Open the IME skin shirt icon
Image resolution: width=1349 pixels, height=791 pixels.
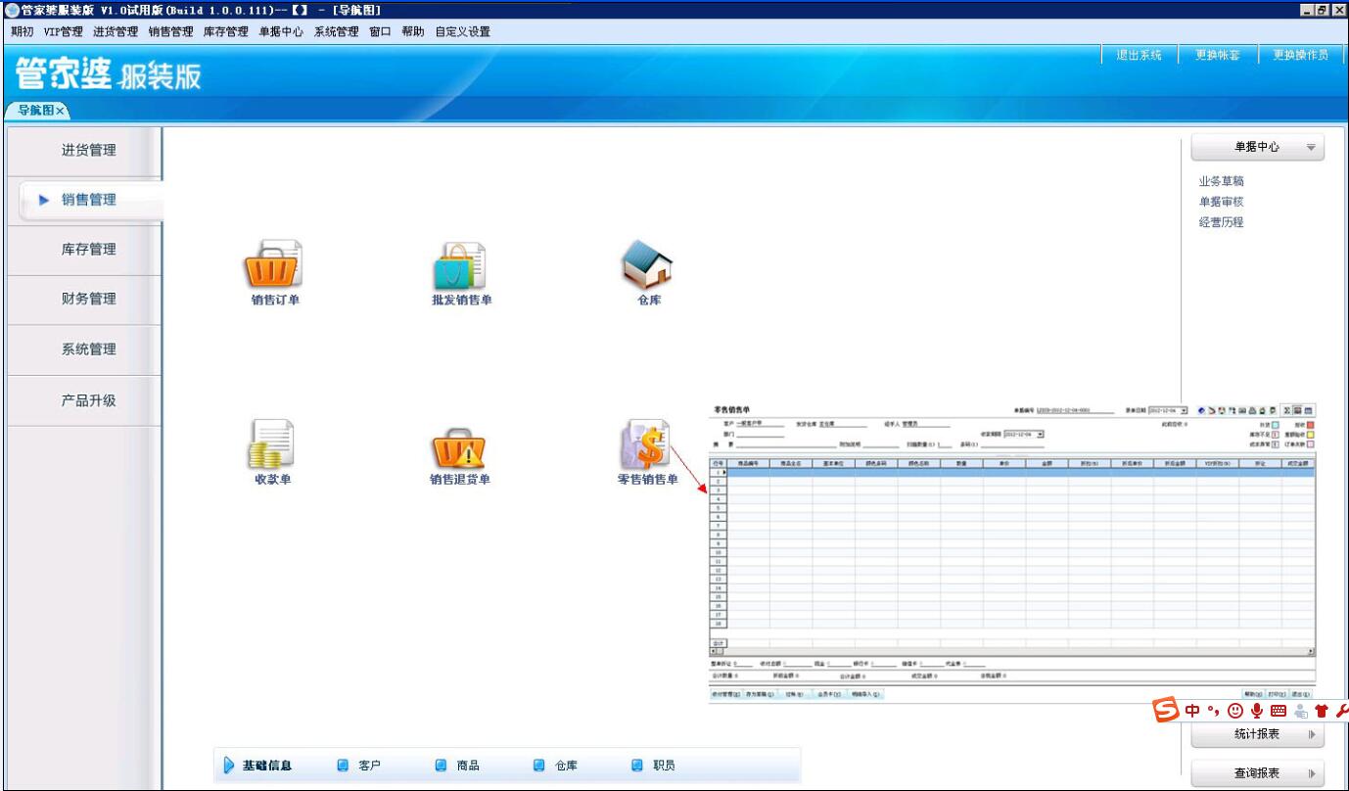[1322, 711]
